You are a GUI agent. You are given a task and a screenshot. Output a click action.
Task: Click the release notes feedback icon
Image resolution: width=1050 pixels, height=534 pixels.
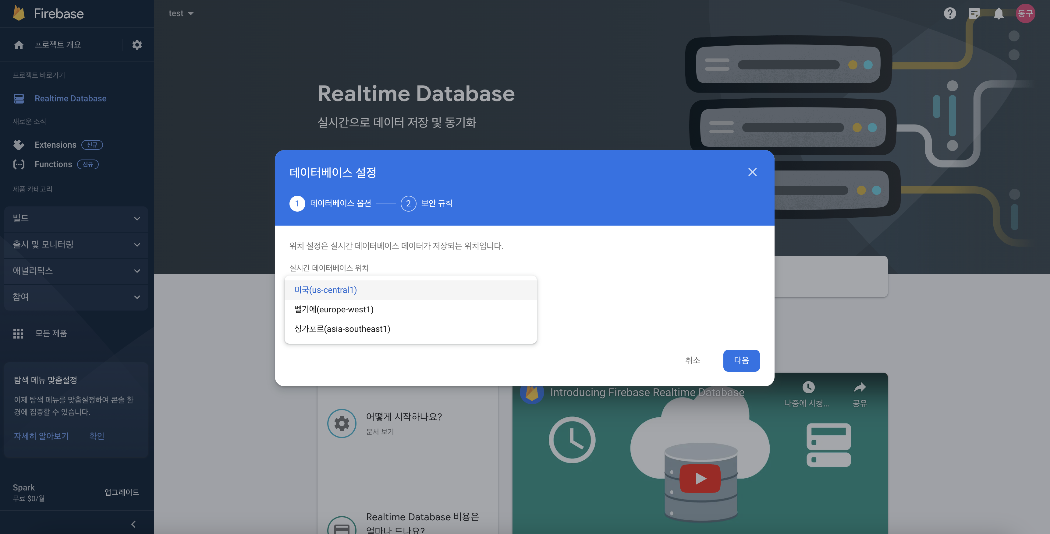point(974,13)
